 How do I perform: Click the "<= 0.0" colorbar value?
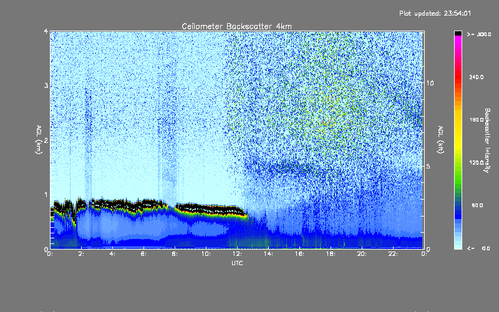tap(479, 248)
